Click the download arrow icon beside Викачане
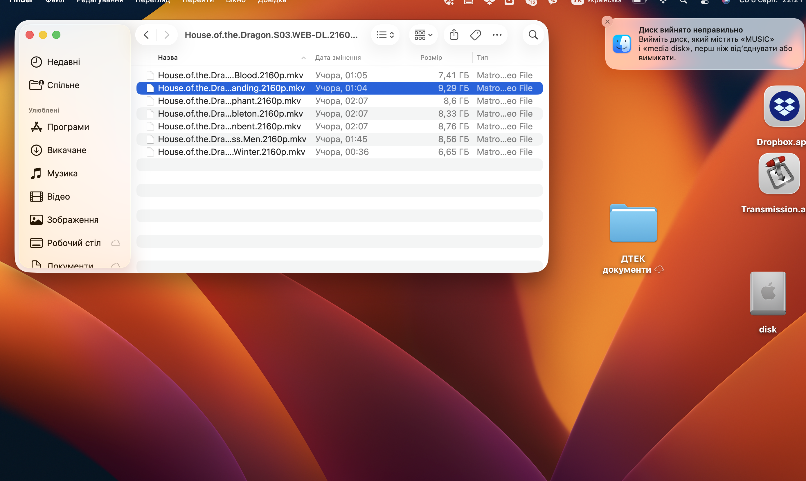806x481 pixels. (36, 150)
